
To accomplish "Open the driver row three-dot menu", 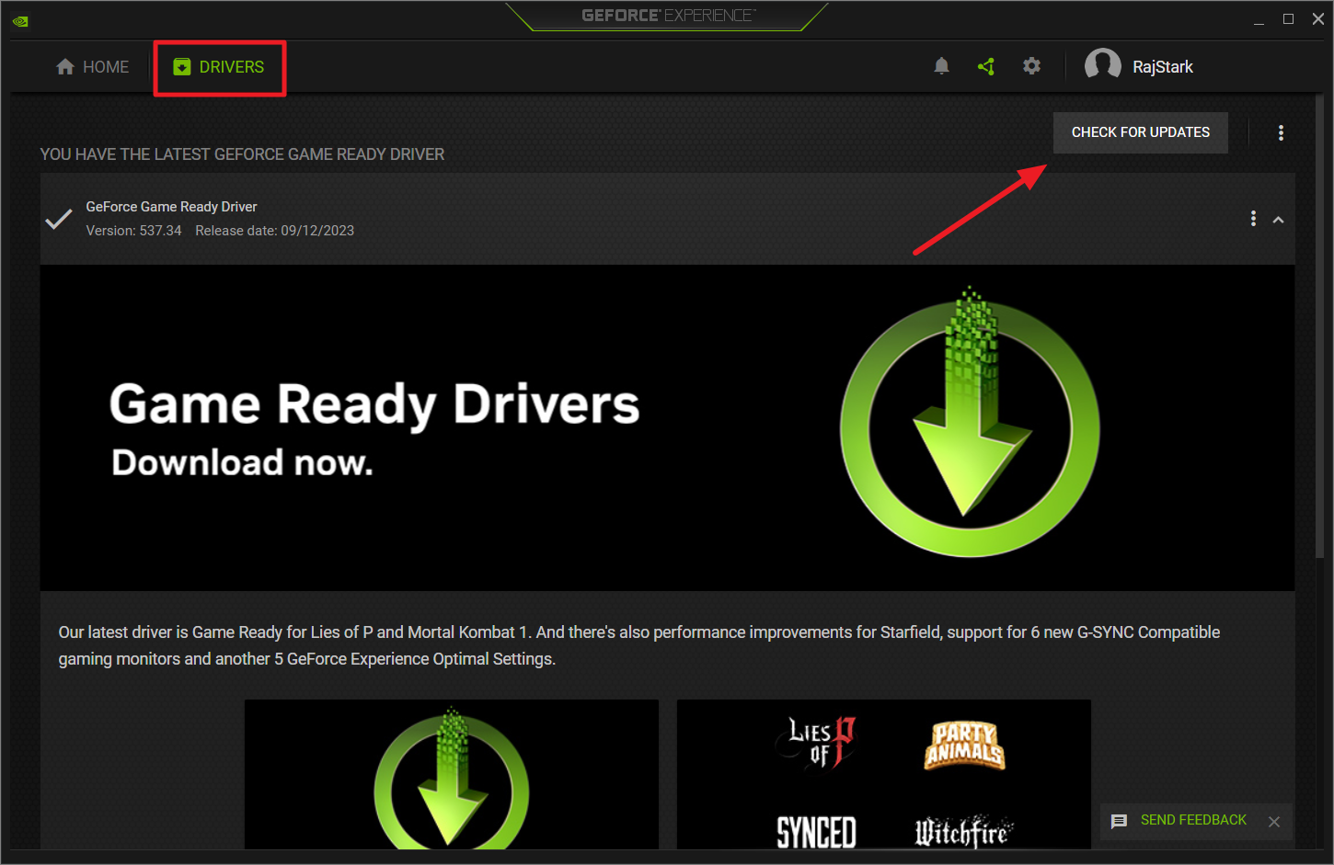I will tap(1253, 219).
